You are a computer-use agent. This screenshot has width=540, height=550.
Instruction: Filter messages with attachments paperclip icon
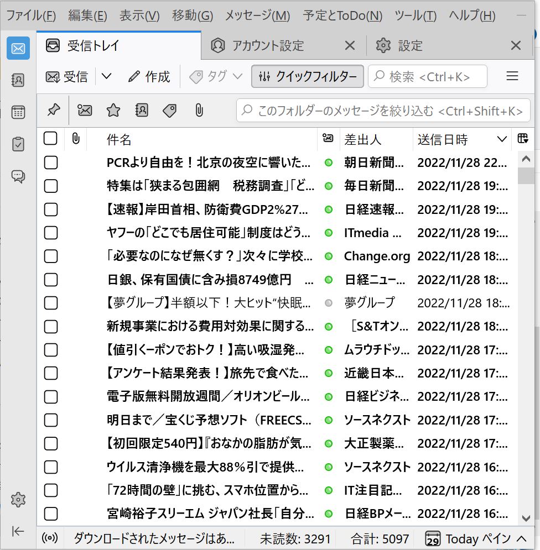point(199,111)
